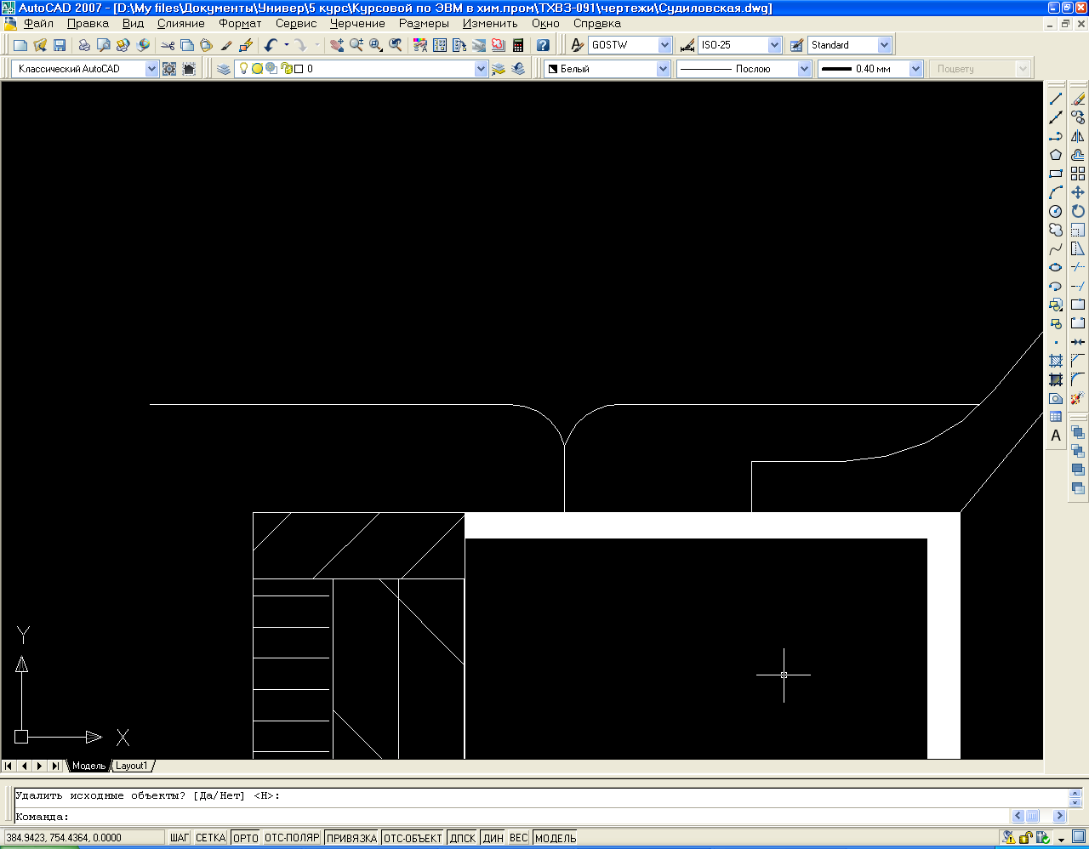The image size is (1089, 849).
Task: Toggle ПРИВЯЗКА object snap
Action: point(351,838)
